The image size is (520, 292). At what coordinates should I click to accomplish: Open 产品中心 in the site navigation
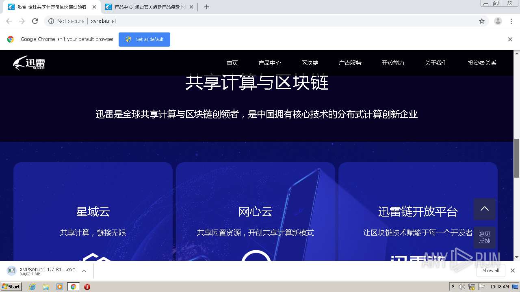pyautogui.click(x=270, y=63)
